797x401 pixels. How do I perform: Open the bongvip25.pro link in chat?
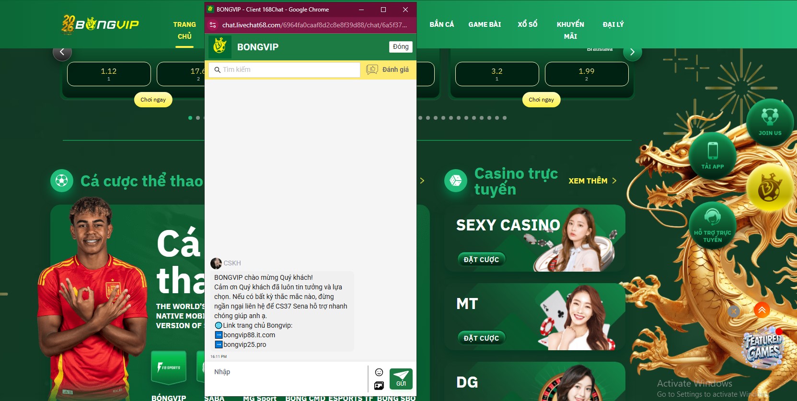245,344
